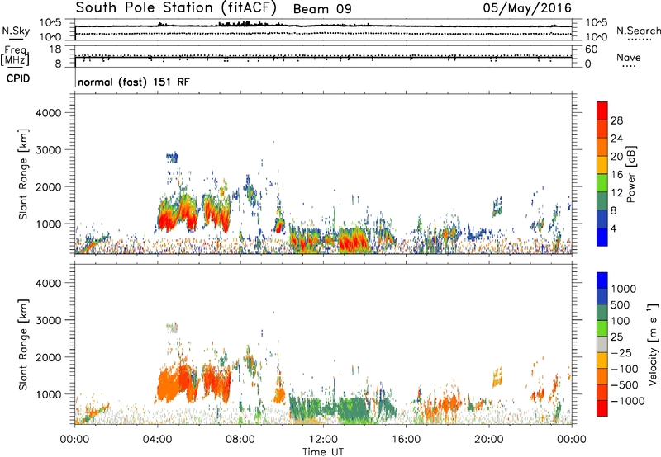
Task: Click '3000' on the velocity panel range axis
Action: pos(48,320)
